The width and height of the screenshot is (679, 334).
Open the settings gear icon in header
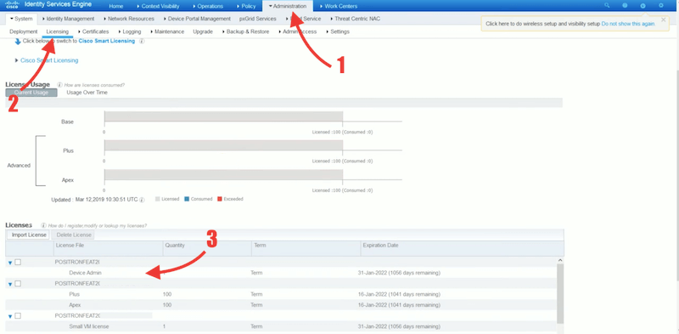click(661, 6)
